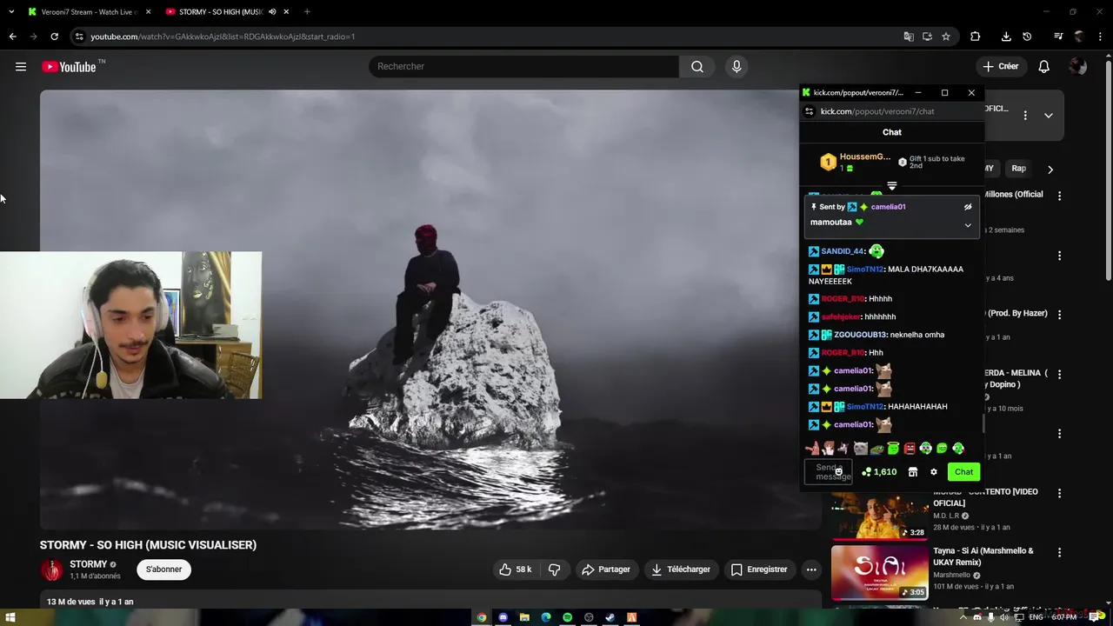
Task: Open the three-dot more actions under video
Action: [811, 569]
